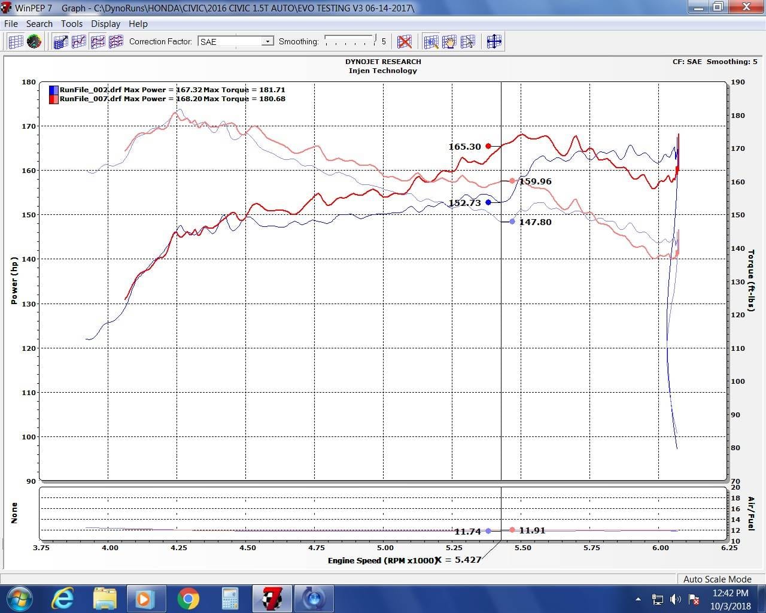This screenshot has height=613, width=766.
Task: Toggle the blue RunFile_002.drf legend swatch
Action: (x=53, y=89)
